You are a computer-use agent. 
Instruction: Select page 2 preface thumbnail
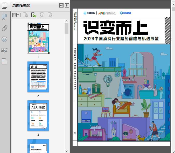pyautogui.click(x=38, y=77)
